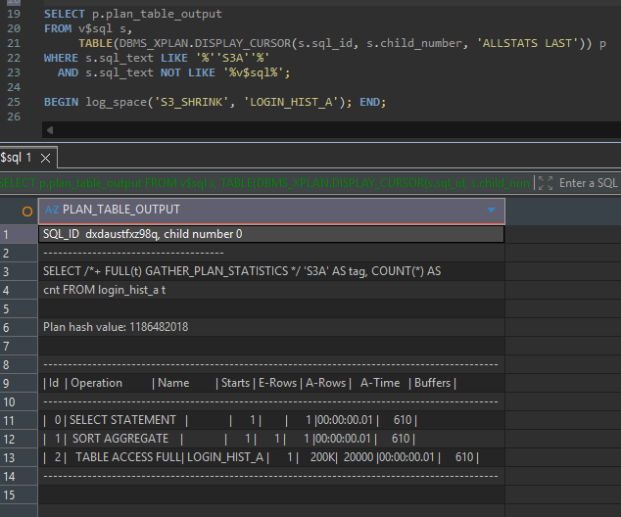This screenshot has height=517, width=621.
Task: Select the SQL_ID dxdaustfxz98q result row
Action: tap(271, 234)
